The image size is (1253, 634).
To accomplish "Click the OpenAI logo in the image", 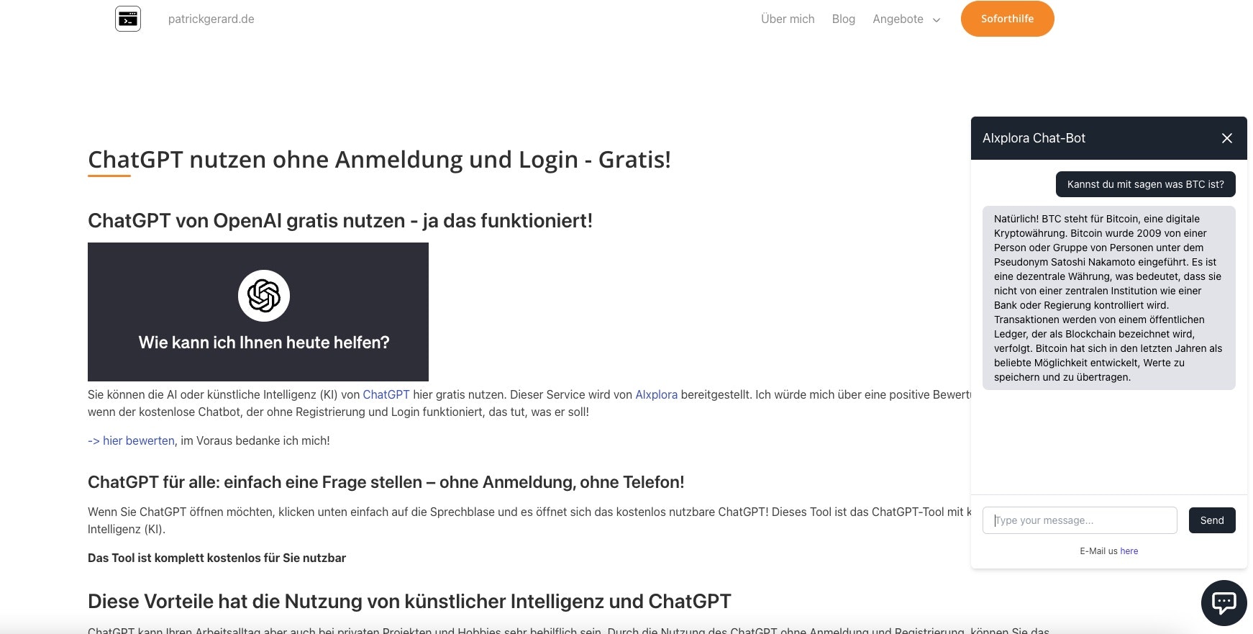I will [x=264, y=296].
